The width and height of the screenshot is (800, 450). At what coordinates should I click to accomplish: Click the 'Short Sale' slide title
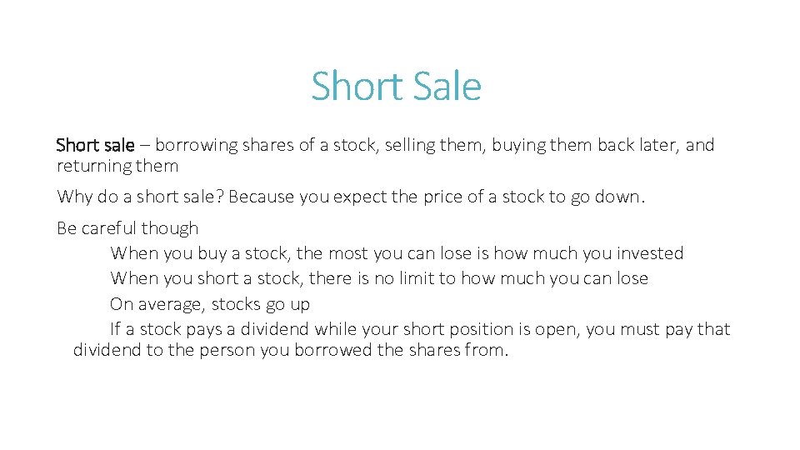tap(396, 86)
